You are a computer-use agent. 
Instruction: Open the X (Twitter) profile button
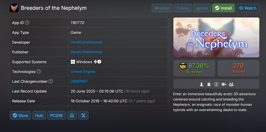click(83, 115)
